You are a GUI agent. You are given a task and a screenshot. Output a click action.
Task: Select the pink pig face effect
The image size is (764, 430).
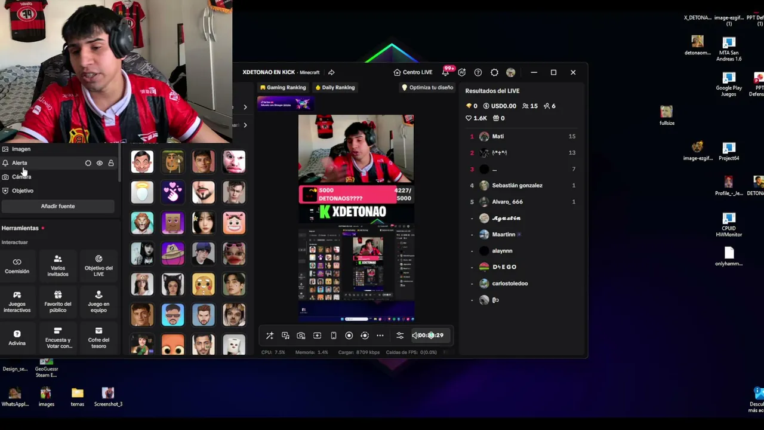pyautogui.click(x=234, y=223)
